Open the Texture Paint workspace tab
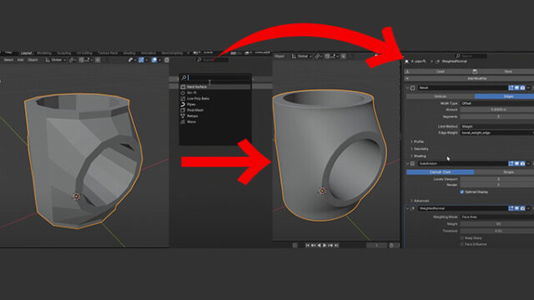534x300 pixels. point(108,53)
